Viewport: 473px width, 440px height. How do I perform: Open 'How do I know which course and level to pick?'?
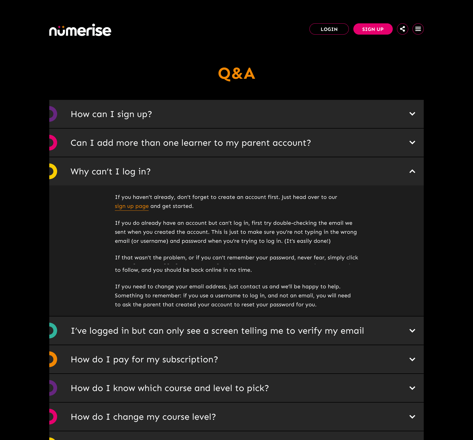[170, 388]
